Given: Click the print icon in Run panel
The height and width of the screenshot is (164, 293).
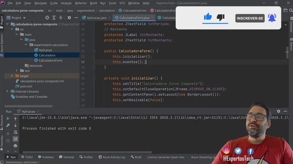Looking at the screenshot, I should pos(15,146).
